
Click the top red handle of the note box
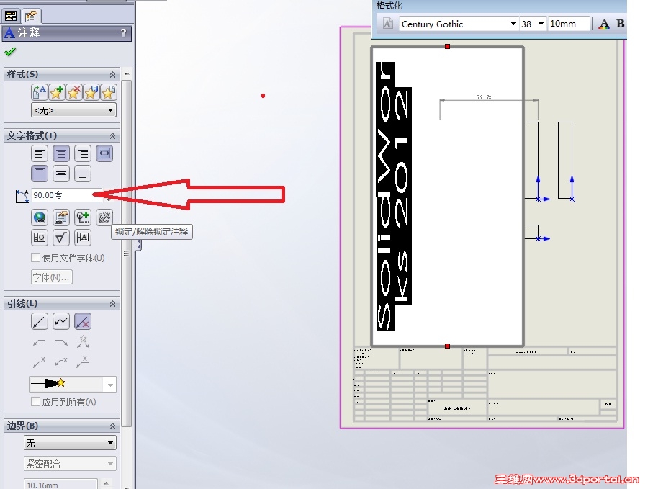[x=447, y=47]
